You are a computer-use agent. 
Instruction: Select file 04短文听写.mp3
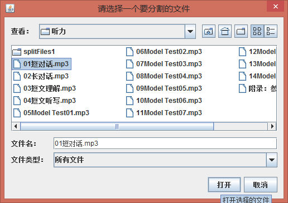pyautogui.click(x=45, y=101)
